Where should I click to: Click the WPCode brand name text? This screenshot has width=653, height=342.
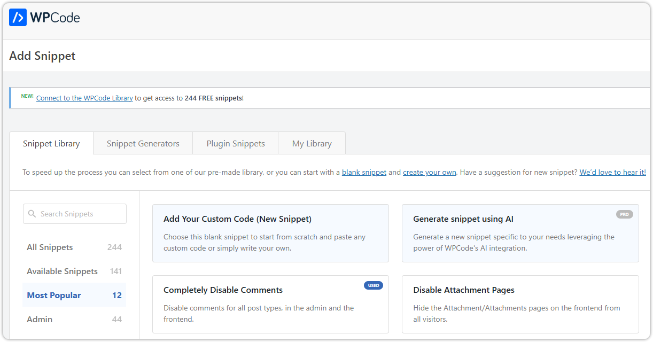pos(55,18)
